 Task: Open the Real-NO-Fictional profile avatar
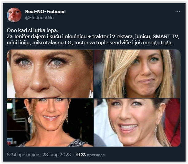[x=14, y=15]
